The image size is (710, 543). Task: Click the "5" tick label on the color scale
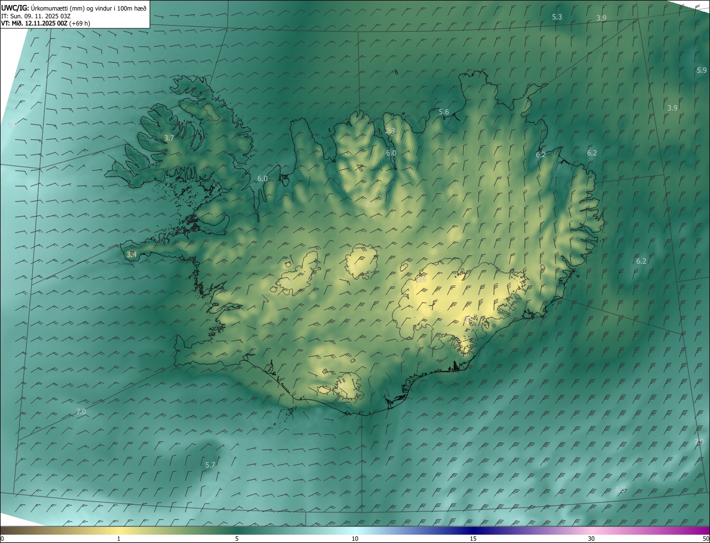point(237,539)
